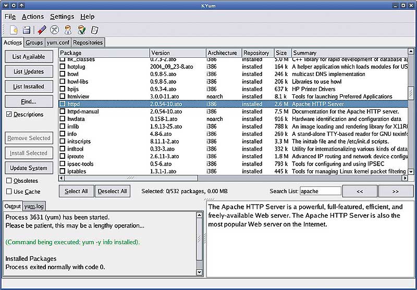
Task: Sort by the Summary column header
Action: (x=349, y=53)
